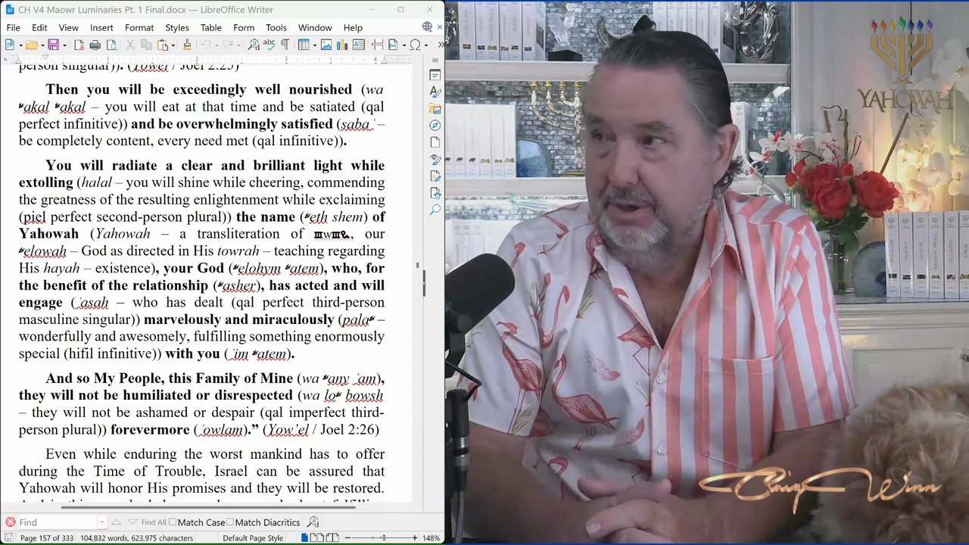Viewport: 969px width, 545px height.
Task: Paste from clipboard using paste icon
Action: (x=162, y=45)
